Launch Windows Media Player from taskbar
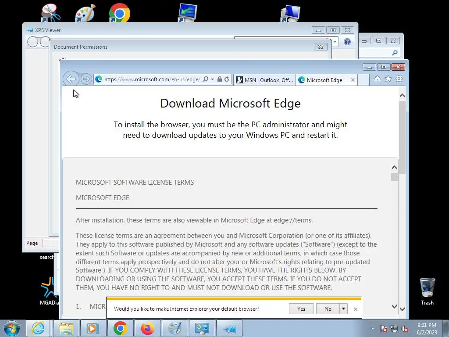The width and height of the screenshot is (449, 337). coord(93,328)
